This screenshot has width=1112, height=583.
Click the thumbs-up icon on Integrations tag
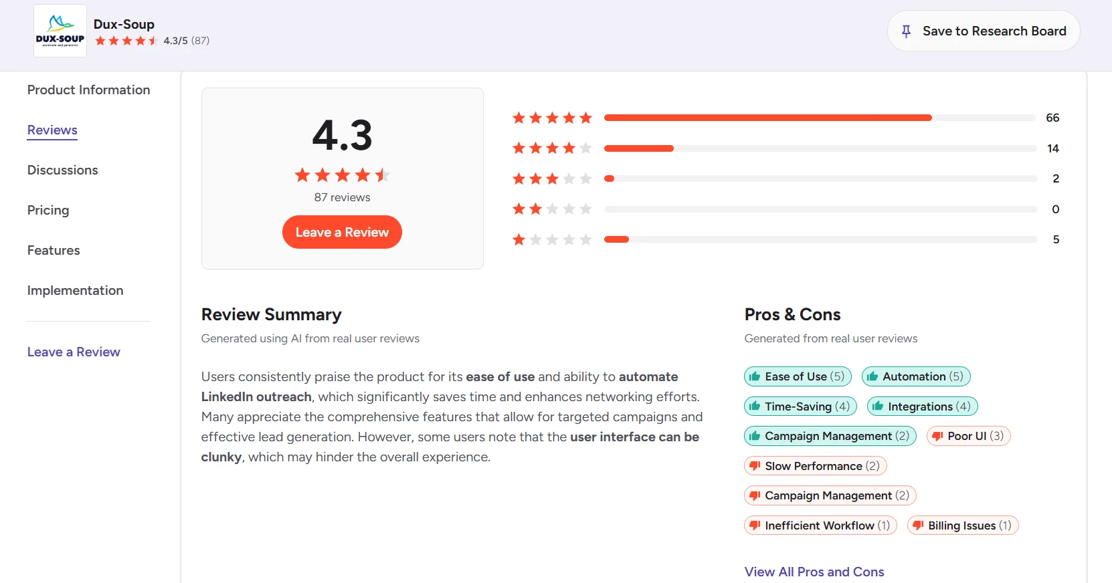click(x=878, y=406)
